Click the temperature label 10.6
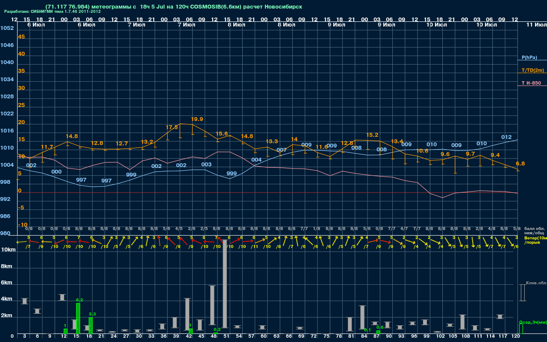This screenshot has width=547, height=342. pyautogui.click(x=422, y=151)
